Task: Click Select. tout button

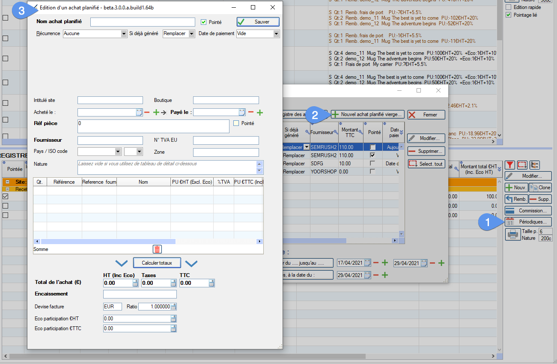Action: point(426,164)
